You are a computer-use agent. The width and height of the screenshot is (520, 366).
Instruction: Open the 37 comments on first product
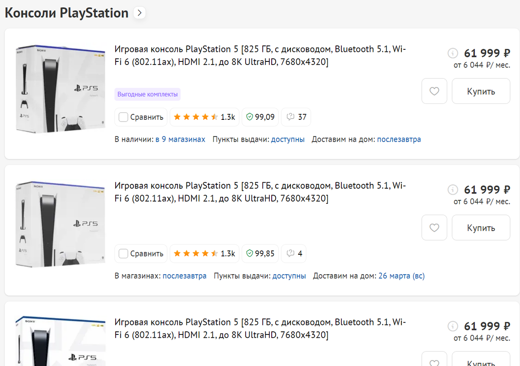pos(296,117)
